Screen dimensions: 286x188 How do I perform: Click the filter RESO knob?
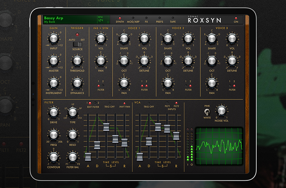[73, 135]
